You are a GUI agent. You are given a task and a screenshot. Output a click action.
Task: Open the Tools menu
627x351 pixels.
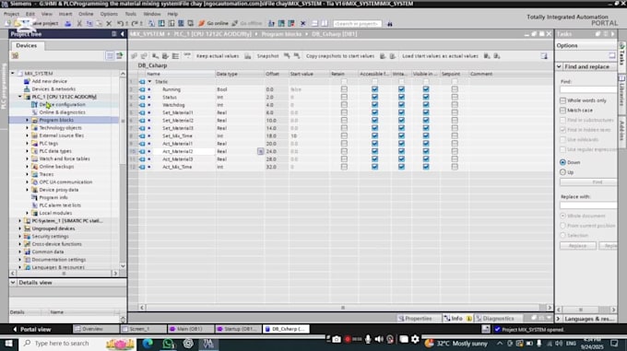pyautogui.click(x=130, y=14)
